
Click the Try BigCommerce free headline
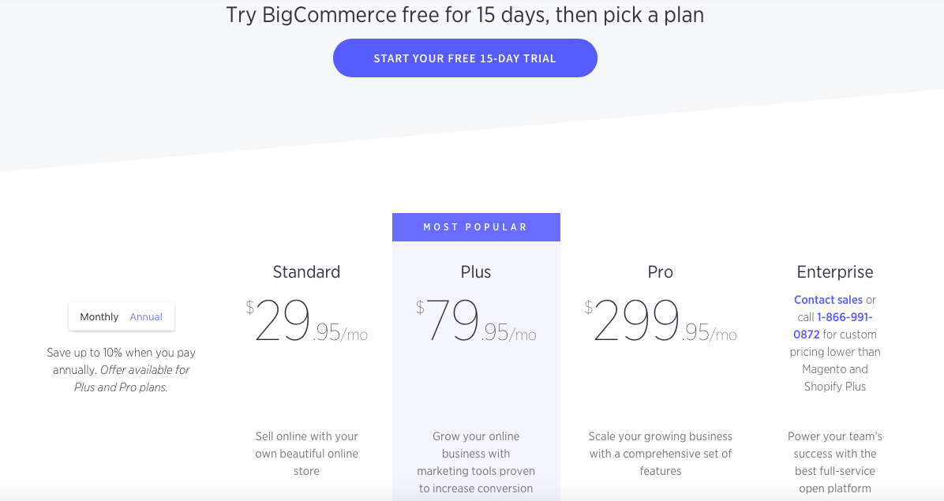pyautogui.click(x=465, y=15)
